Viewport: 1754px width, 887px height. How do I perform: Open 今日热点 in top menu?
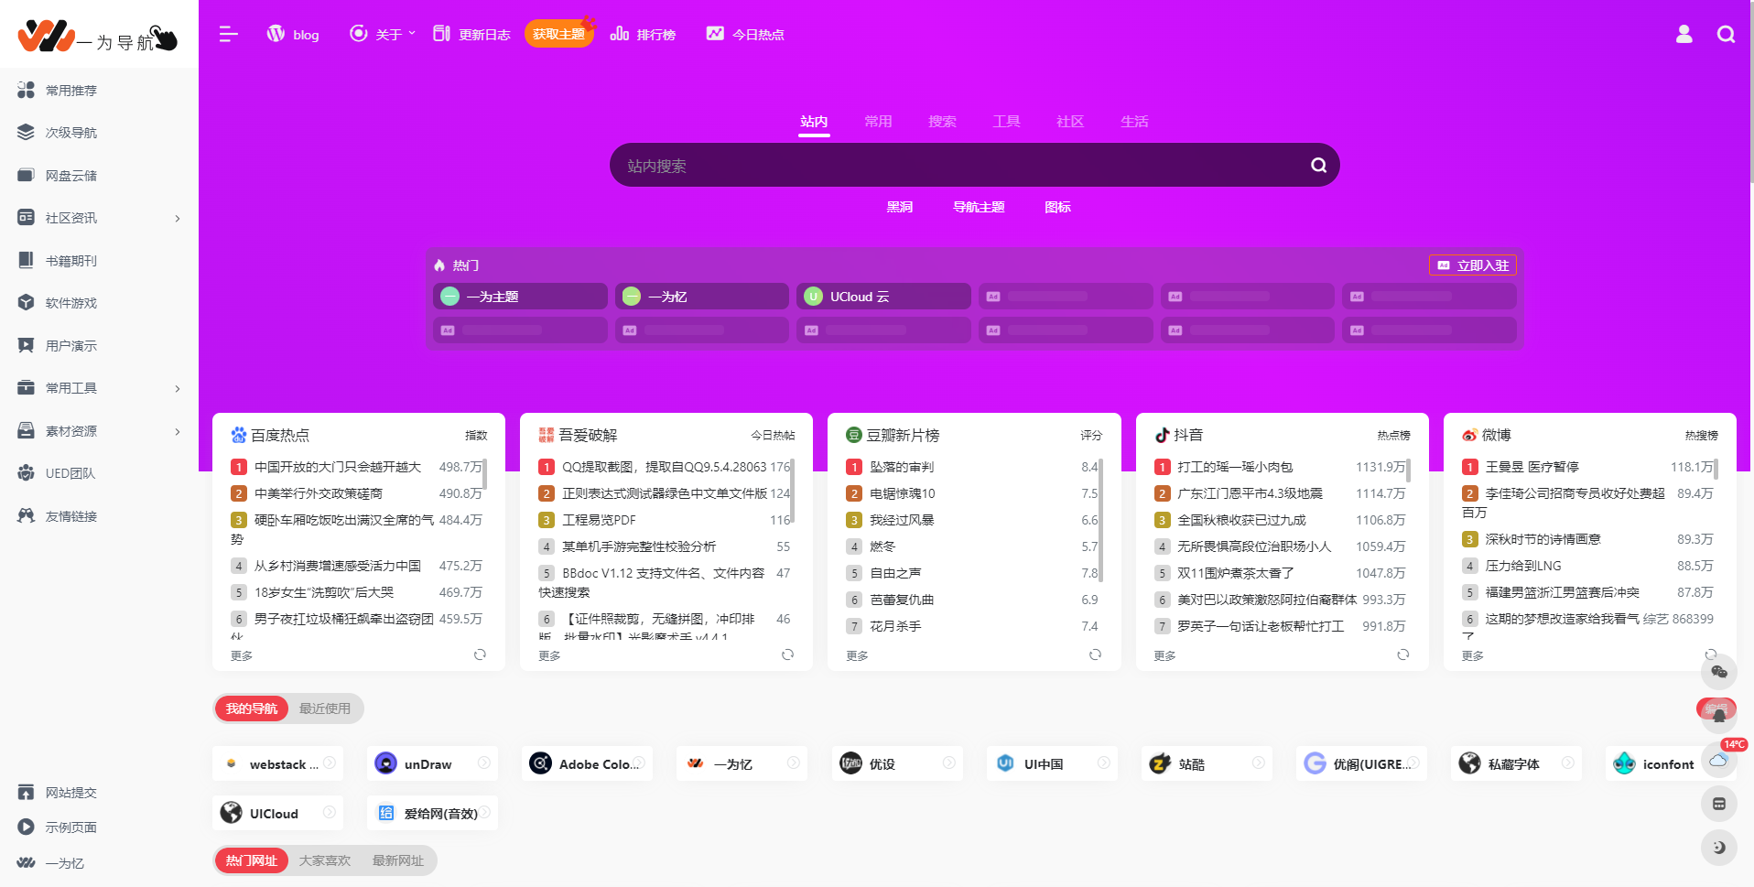tap(745, 35)
